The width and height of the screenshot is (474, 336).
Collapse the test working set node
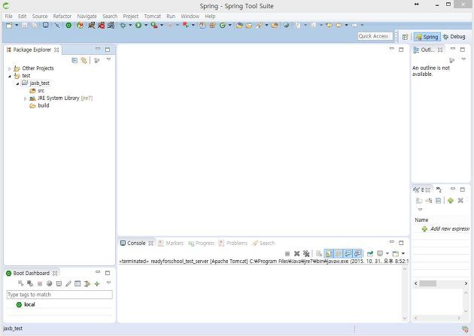(9, 76)
